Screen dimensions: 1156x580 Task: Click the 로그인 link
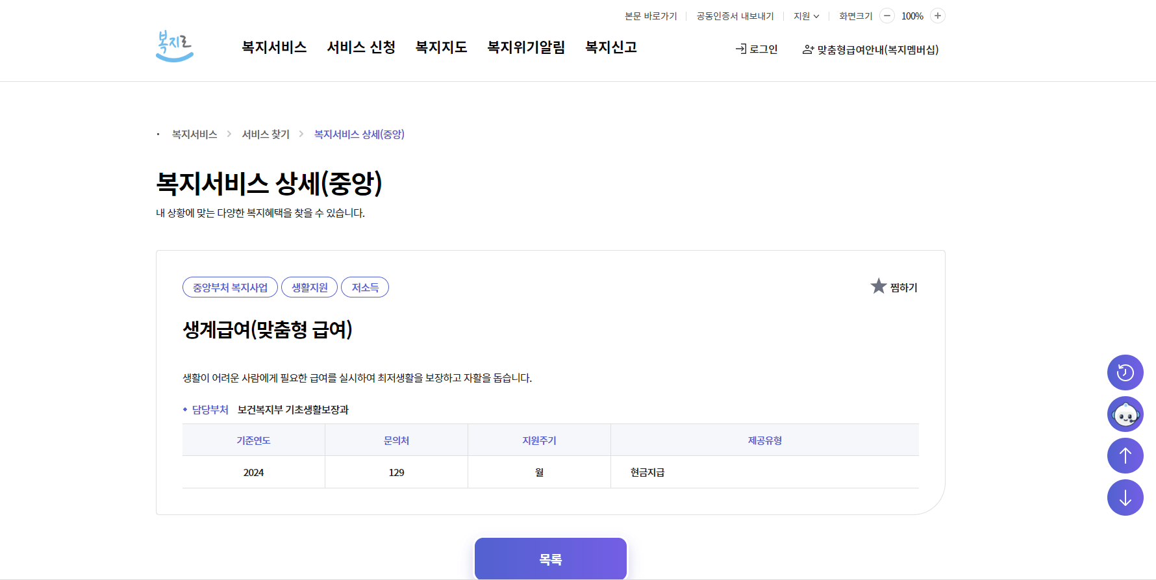point(757,49)
